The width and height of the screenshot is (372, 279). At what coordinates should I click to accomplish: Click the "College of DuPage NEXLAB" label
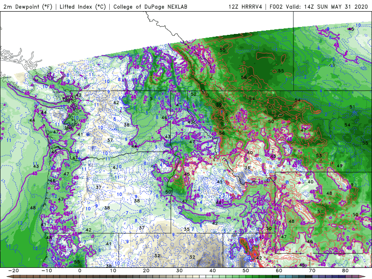tap(150, 7)
